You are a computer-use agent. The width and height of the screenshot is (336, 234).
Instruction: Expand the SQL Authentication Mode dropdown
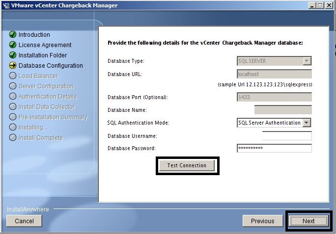tap(307, 123)
